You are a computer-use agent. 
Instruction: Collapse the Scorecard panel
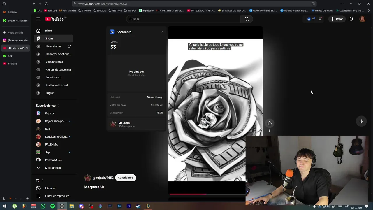click(162, 32)
